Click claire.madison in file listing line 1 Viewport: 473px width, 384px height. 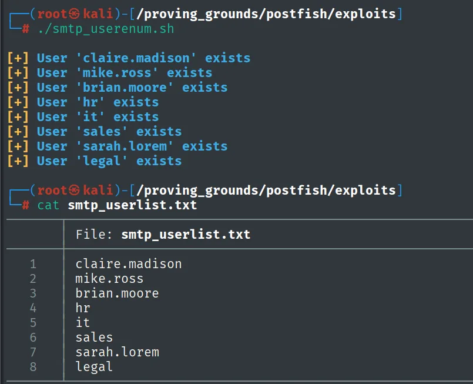tap(129, 264)
